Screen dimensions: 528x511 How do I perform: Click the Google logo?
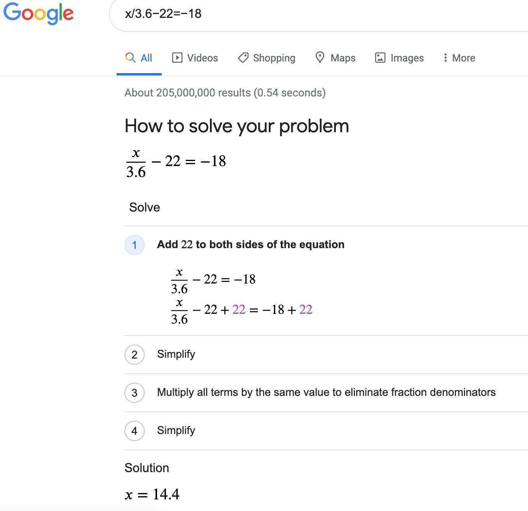point(38,13)
